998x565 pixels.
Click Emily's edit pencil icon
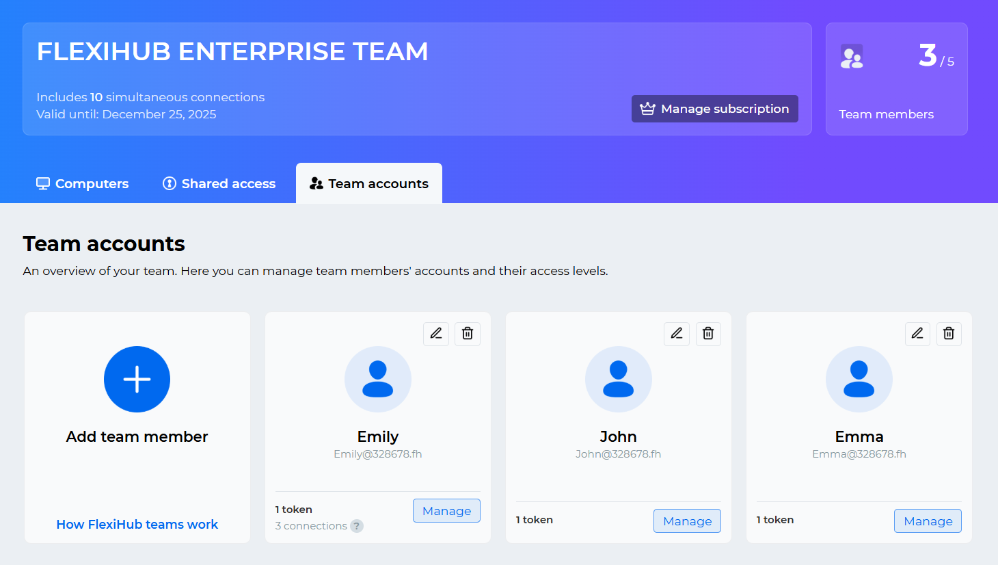pos(436,334)
